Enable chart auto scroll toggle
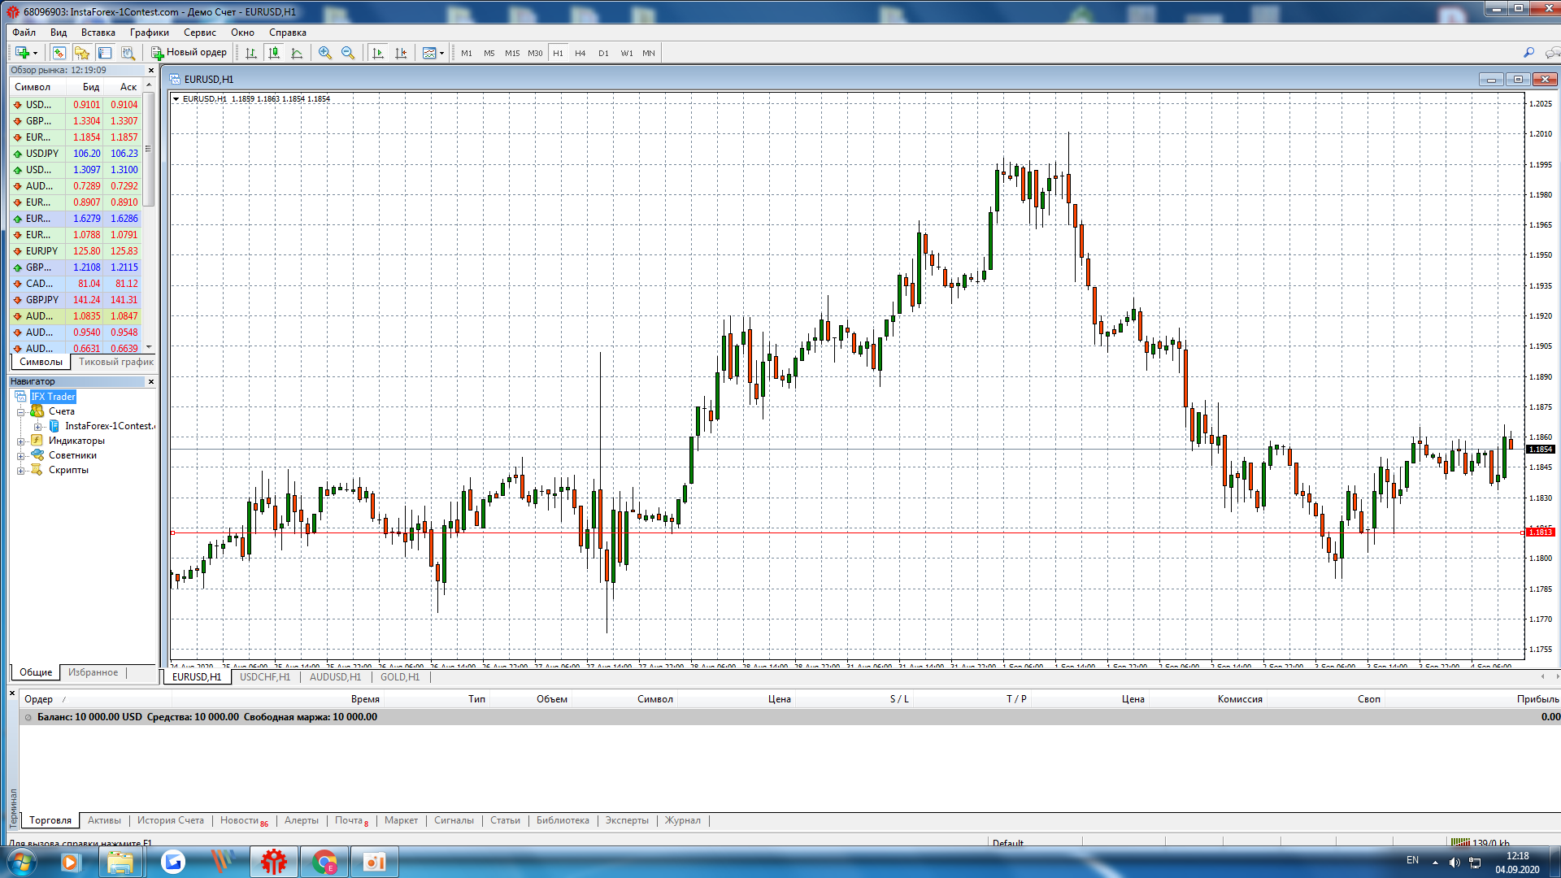Screen dimensions: 1561x878 (378, 53)
